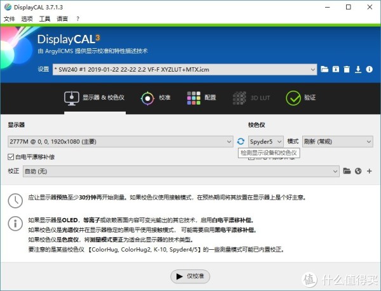Switch to the 验证 tab

point(301,98)
